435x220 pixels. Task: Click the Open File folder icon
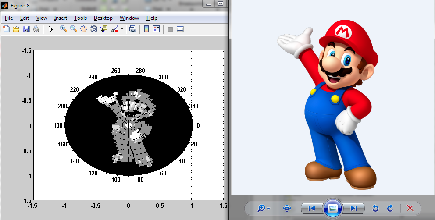(16, 29)
